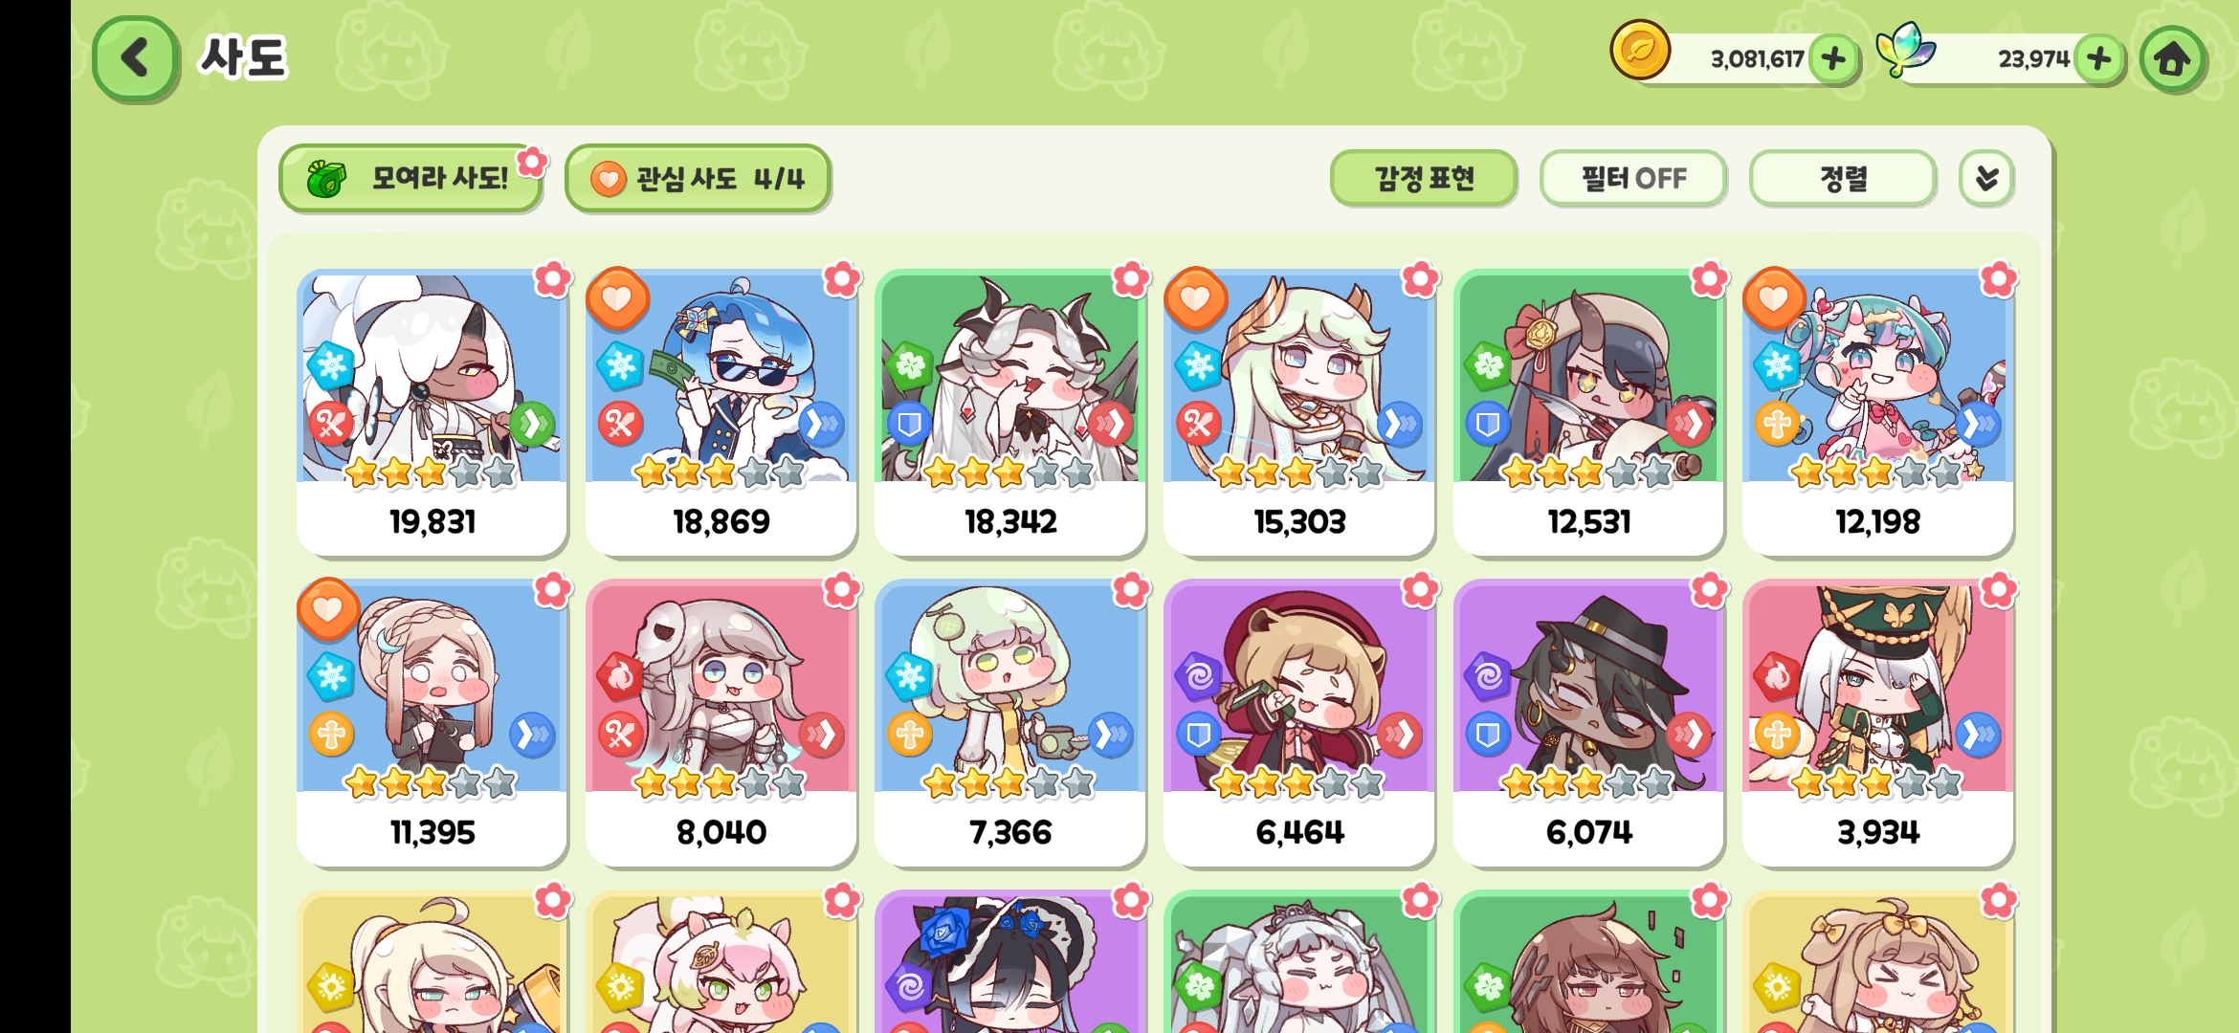Viewport: 2239px width, 1033px height.
Task: Select the character card showing 6,464
Action: click(1299, 723)
